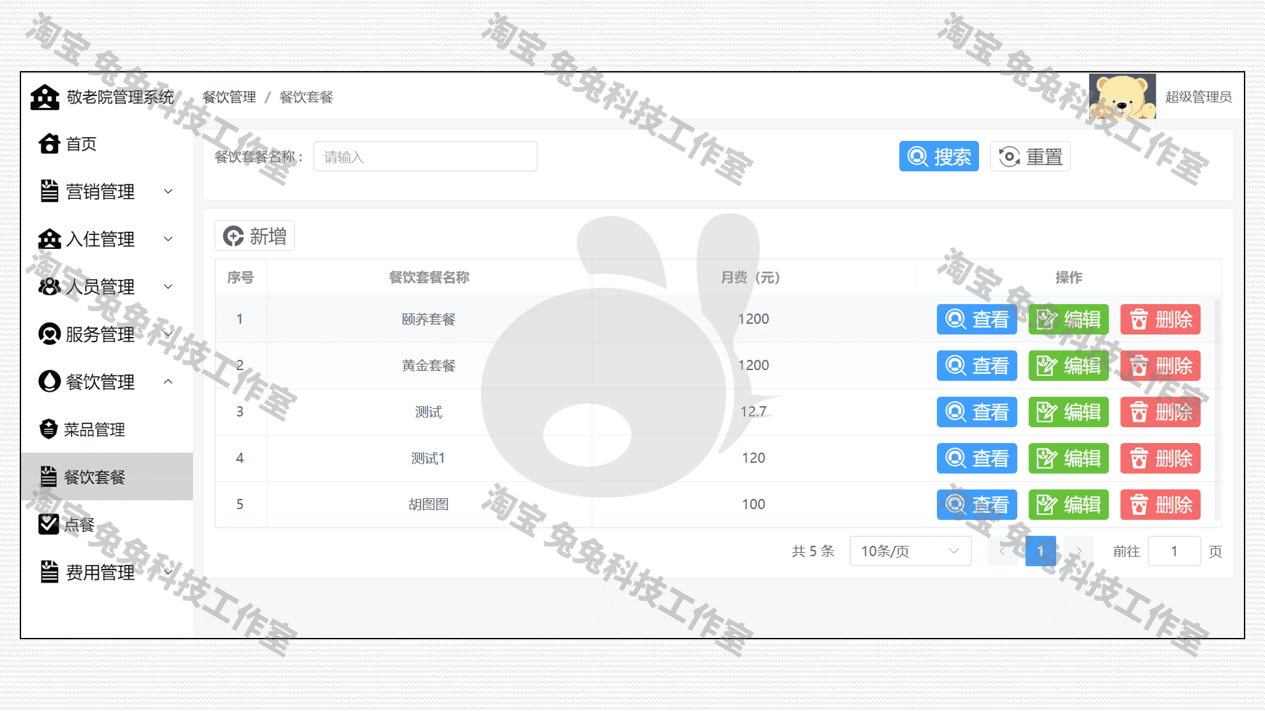Click the 餐饮管理 droplet icon
This screenshot has width=1265, height=711.
[49, 381]
